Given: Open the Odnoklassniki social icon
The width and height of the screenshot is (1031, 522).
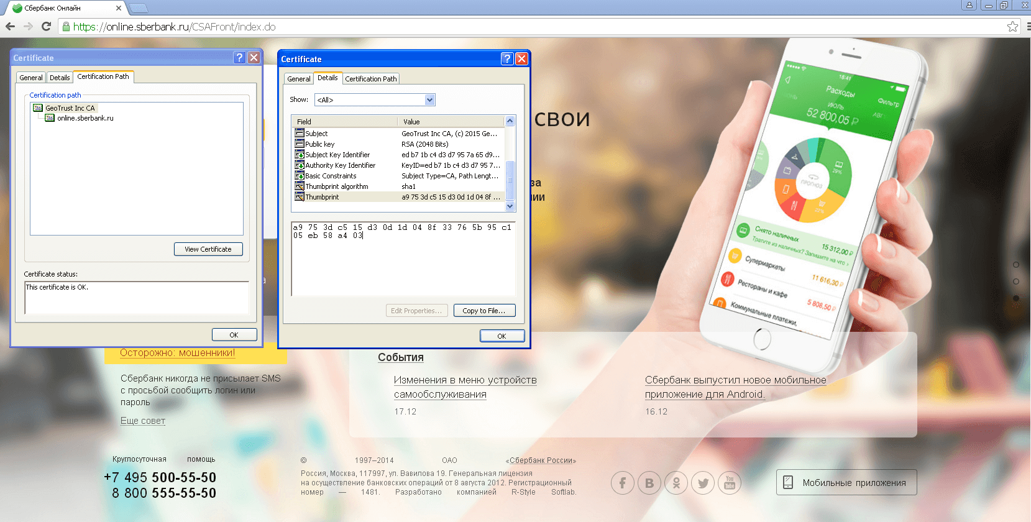Looking at the screenshot, I should click(676, 483).
